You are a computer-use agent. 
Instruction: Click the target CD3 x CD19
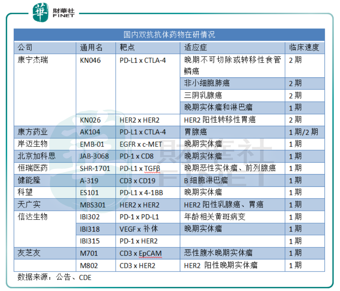click(138, 181)
